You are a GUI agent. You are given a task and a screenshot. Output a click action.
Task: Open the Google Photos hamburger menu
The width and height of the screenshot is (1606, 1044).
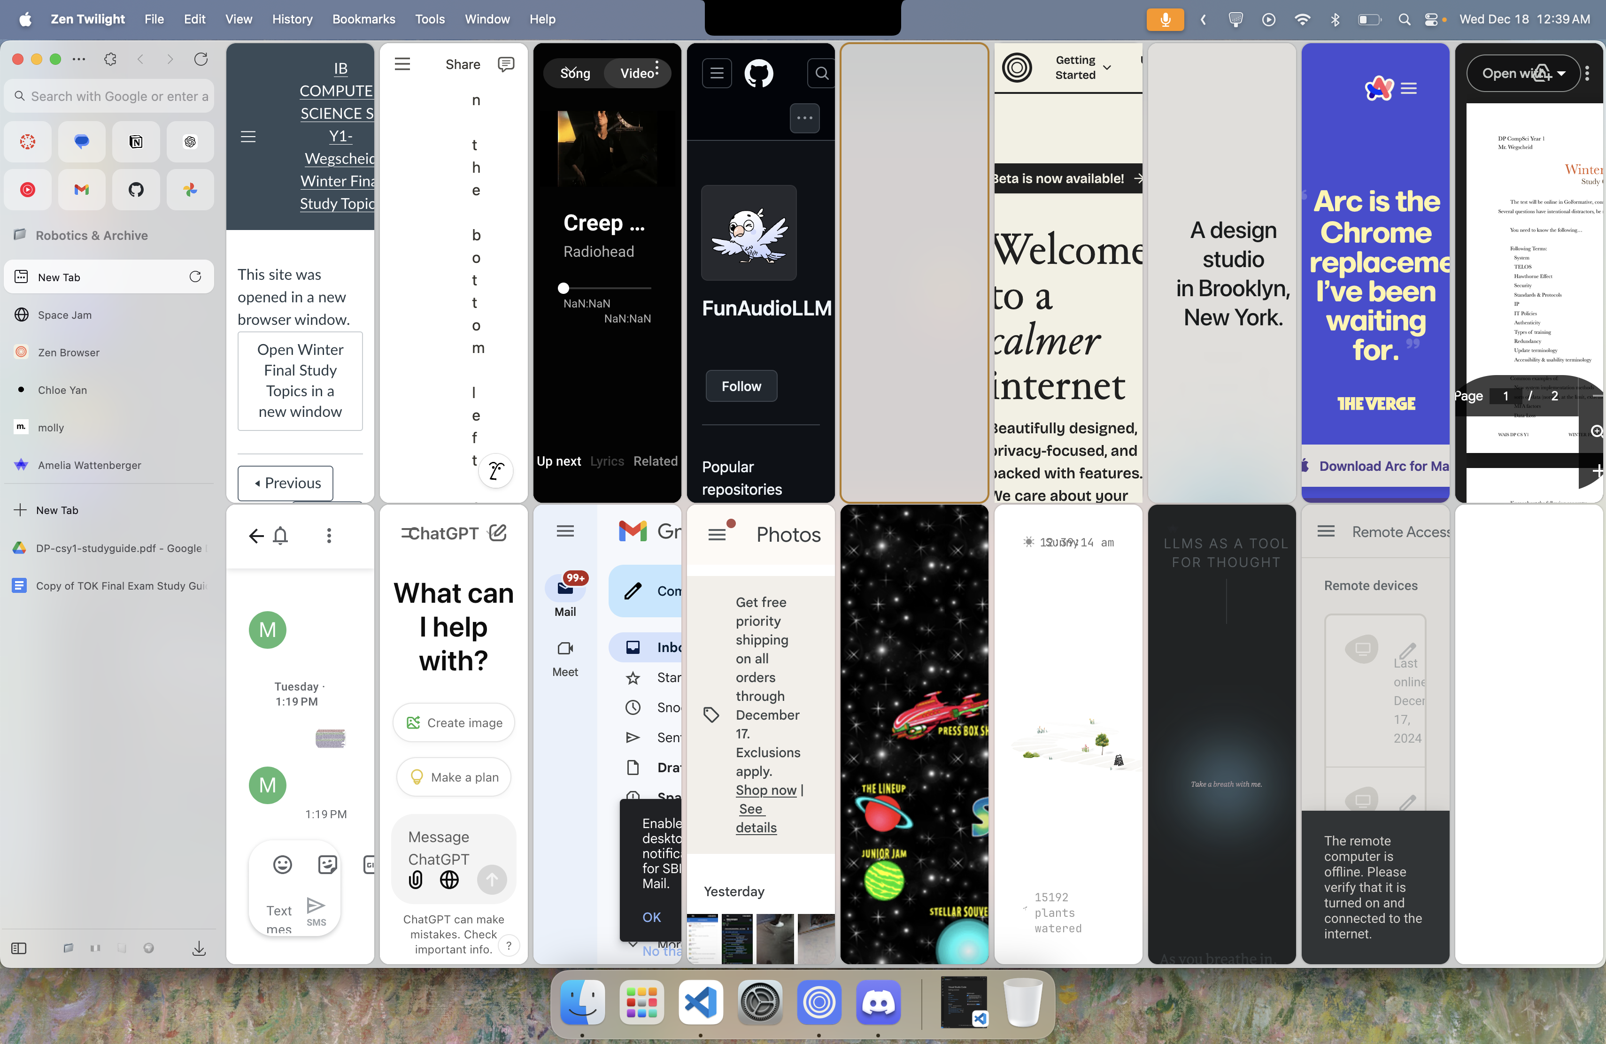click(x=717, y=535)
